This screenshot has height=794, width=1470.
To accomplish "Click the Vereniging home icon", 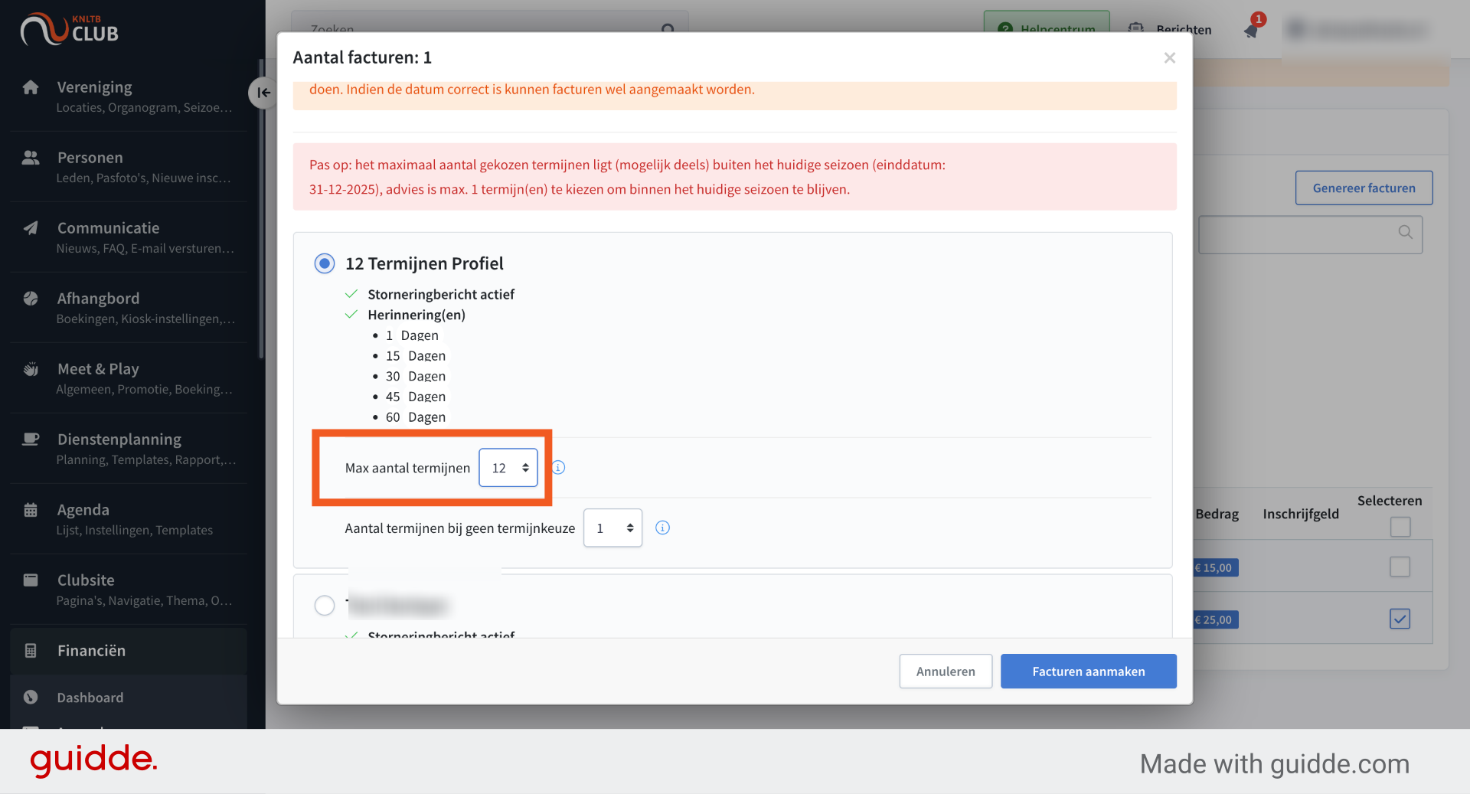I will click(x=31, y=87).
